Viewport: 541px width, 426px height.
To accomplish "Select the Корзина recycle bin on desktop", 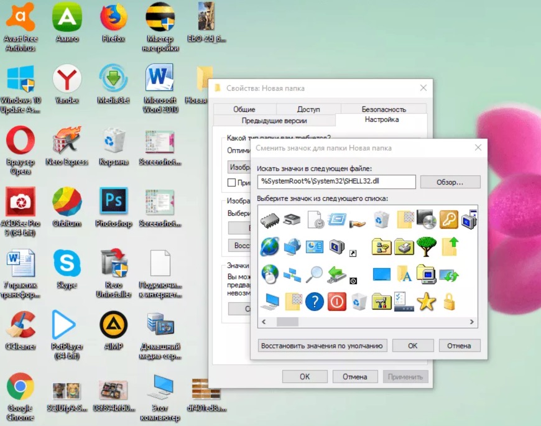I will point(114,147).
